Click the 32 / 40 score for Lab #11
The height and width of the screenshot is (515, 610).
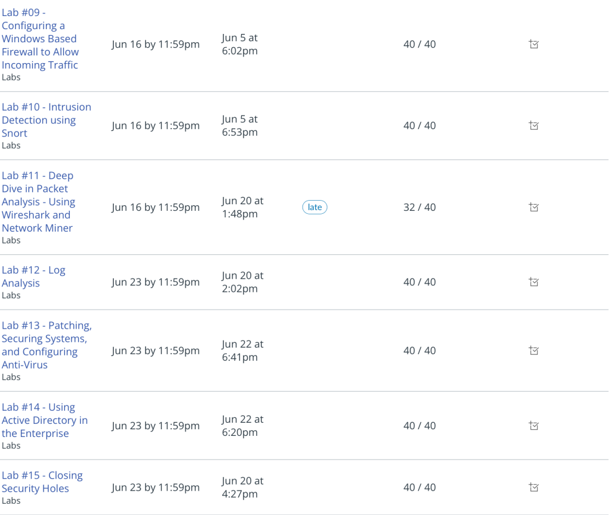coord(419,207)
